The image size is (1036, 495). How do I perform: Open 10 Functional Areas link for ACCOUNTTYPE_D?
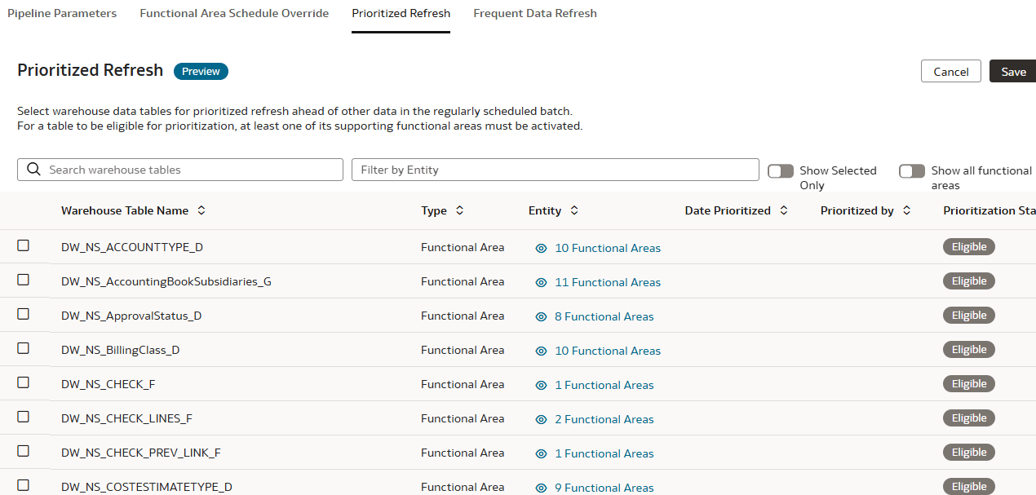(608, 248)
